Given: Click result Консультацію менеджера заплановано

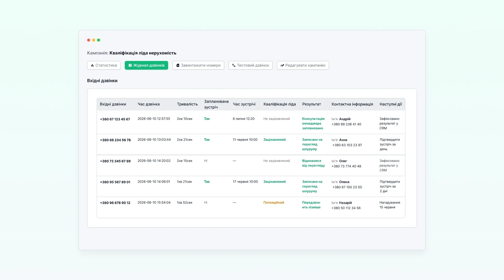Looking at the screenshot, I should tap(313, 124).
